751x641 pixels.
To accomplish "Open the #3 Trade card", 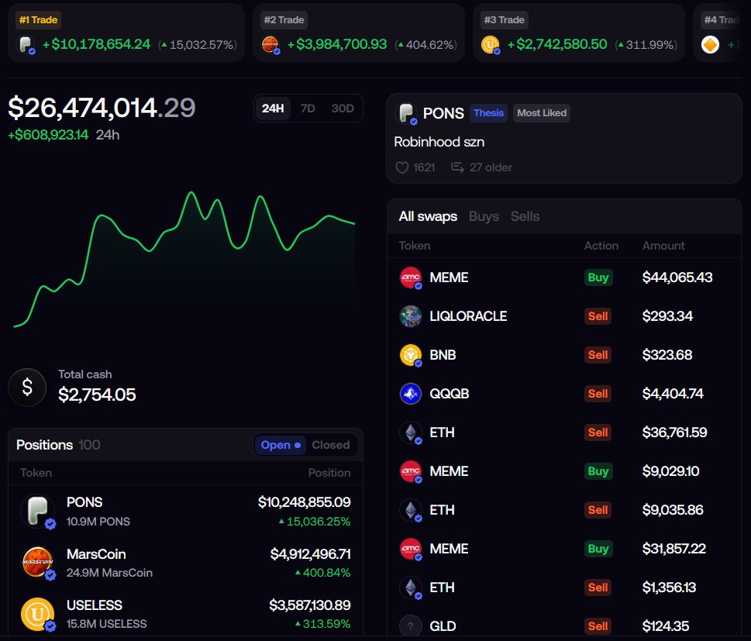I will click(579, 33).
